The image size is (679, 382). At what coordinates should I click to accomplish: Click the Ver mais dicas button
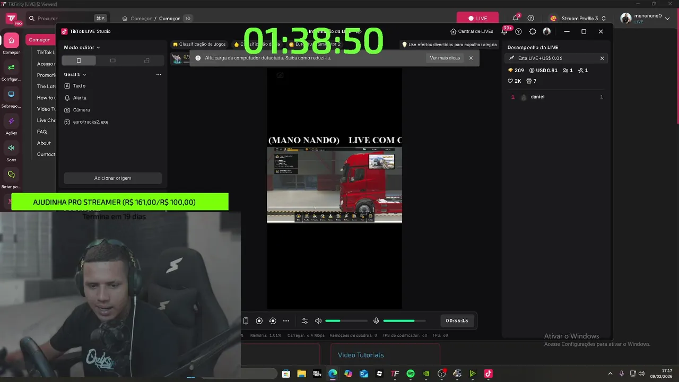coord(445,58)
